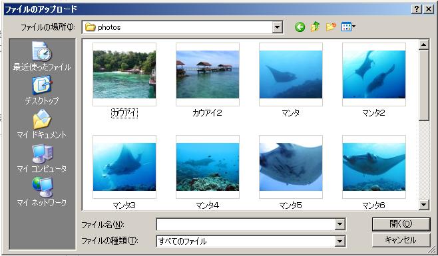Expand the ファイルの場所 photos dropdown

(x=277, y=27)
